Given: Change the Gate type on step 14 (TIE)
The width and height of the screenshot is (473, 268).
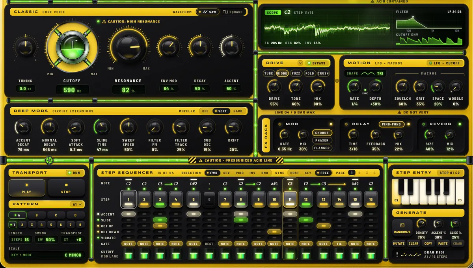Looking at the screenshot, I should click(339, 244).
